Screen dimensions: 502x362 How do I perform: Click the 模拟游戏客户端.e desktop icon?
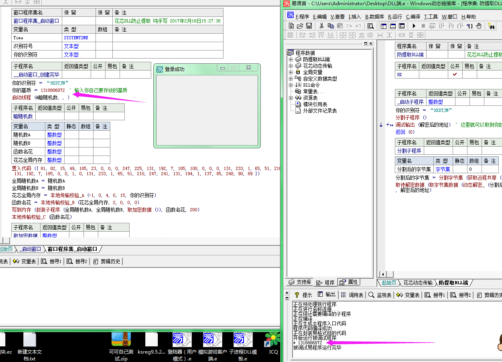point(213,346)
